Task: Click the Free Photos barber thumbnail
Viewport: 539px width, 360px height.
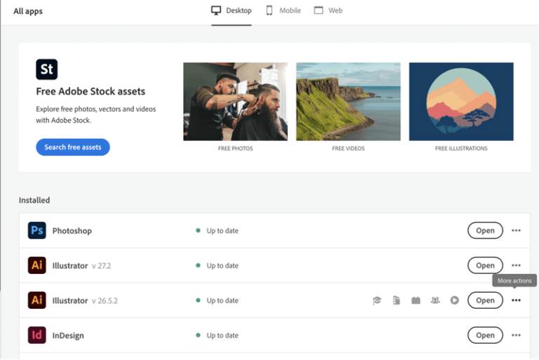Action: point(235,102)
